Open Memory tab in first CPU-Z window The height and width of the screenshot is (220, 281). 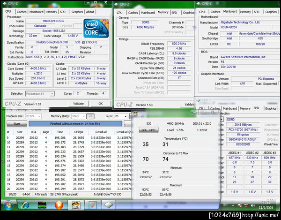coord(52,12)
